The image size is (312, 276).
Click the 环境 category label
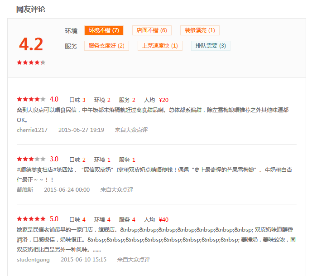click(x=71, y=31)
